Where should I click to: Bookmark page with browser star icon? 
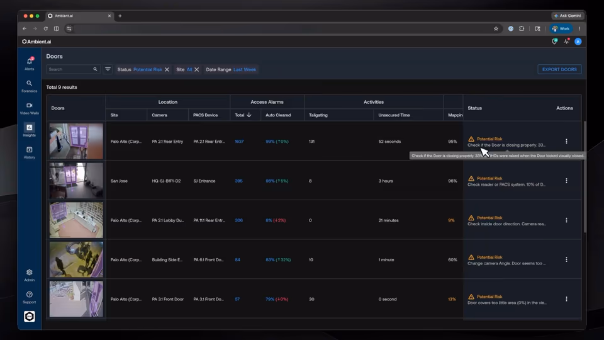496,28
